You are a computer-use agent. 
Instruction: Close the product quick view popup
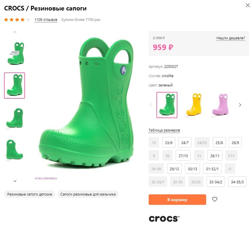[x=247, y=5]
